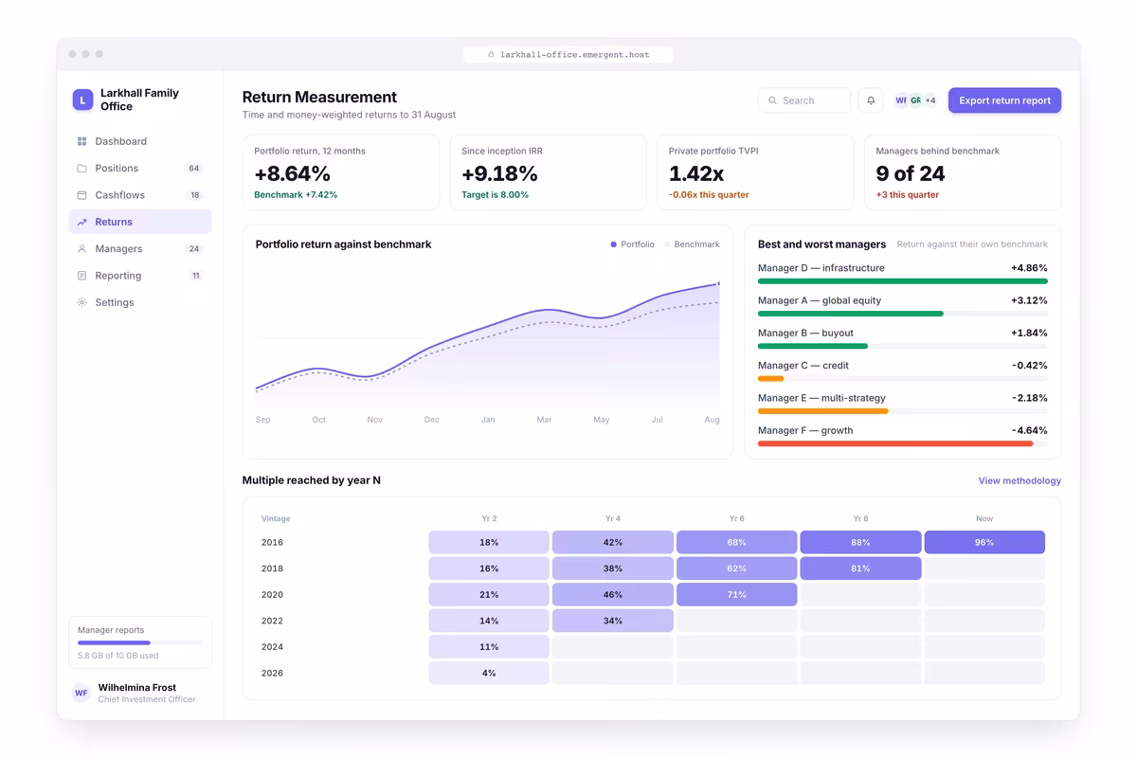1137x758 pixels.
Task: Click Manager E multi-strategy orange bar
Action: point(823,411)
